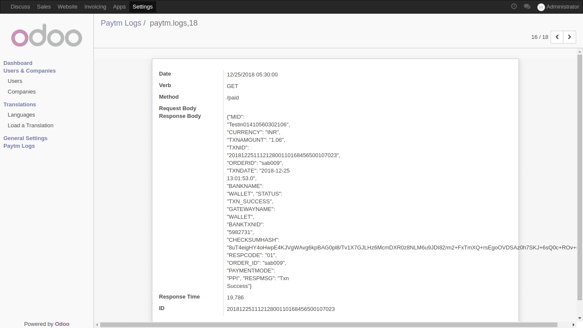Expand the Users & Companies section
Image resolution: width=583 pixels, height=328 pixels.
29,70
